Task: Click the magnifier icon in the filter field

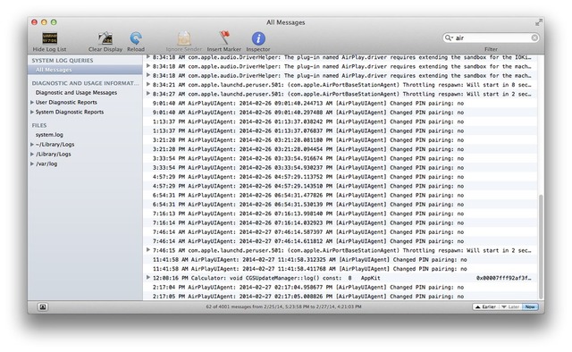Action: 449,38
